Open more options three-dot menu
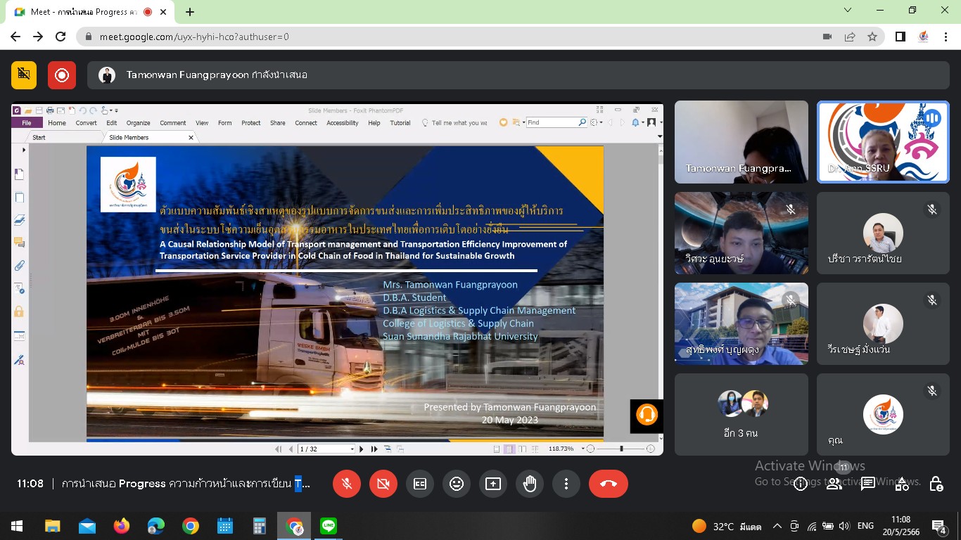 click(x=566, y=484)
